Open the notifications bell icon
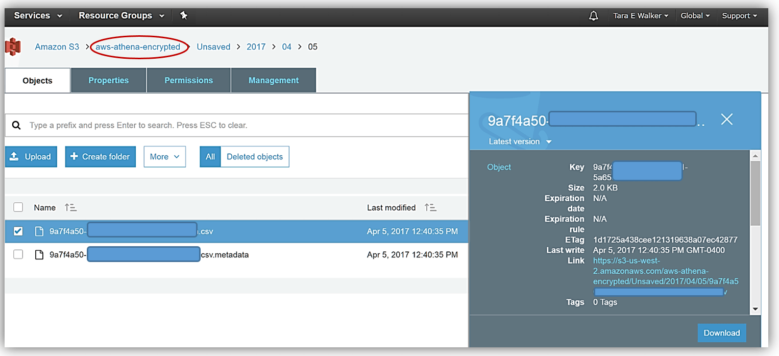 point(594,16)
